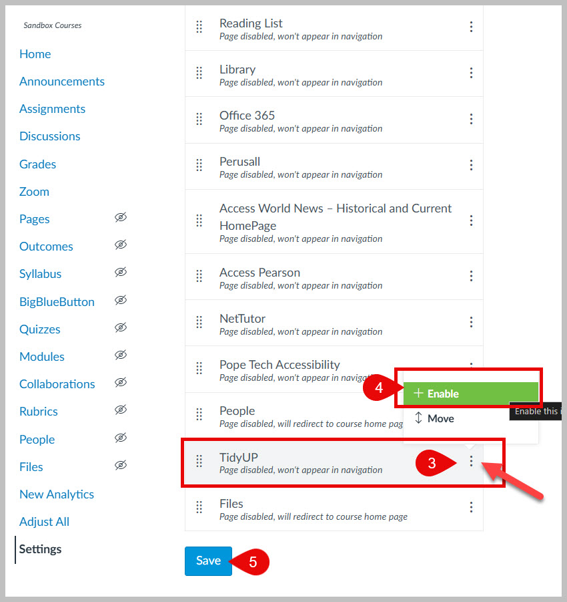Click drag handle for Office 365

[x=199, y=119]
